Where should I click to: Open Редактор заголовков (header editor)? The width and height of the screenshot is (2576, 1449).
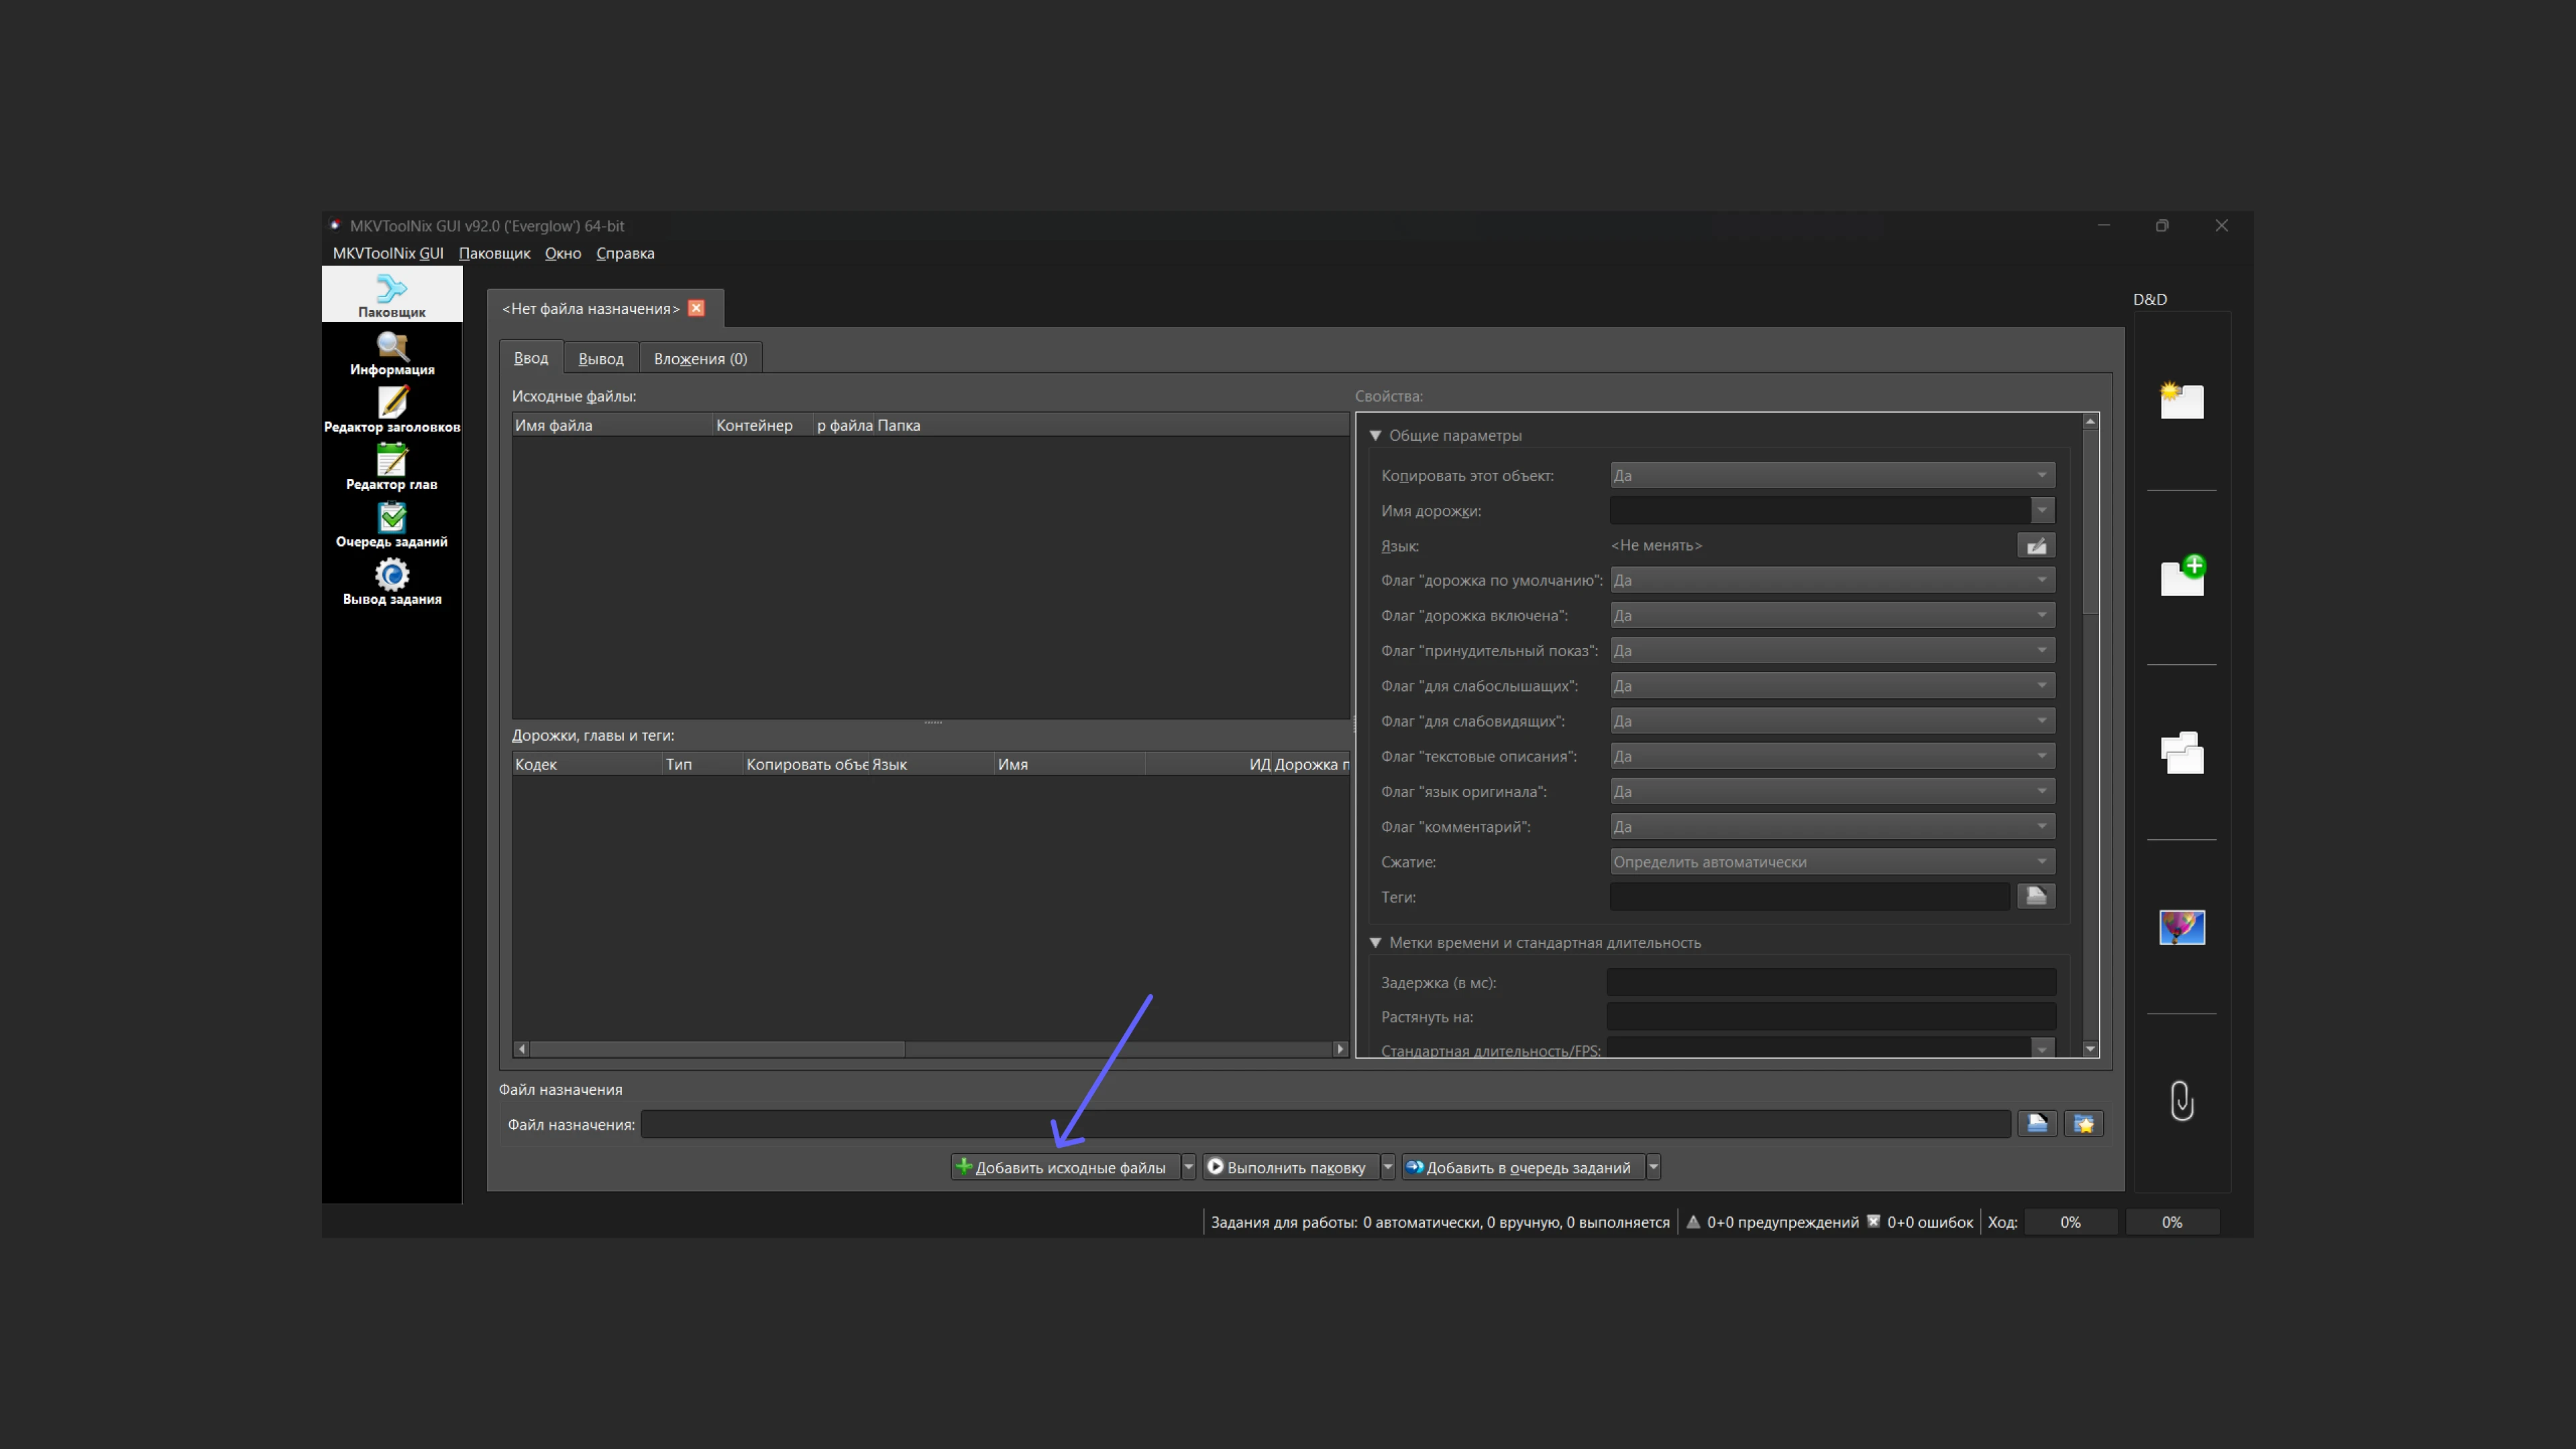coord(391,411)
